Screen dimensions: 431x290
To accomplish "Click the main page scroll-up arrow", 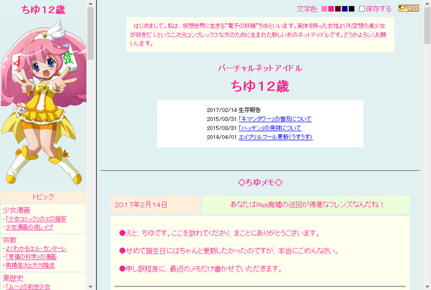I will (x=426, y=4).
